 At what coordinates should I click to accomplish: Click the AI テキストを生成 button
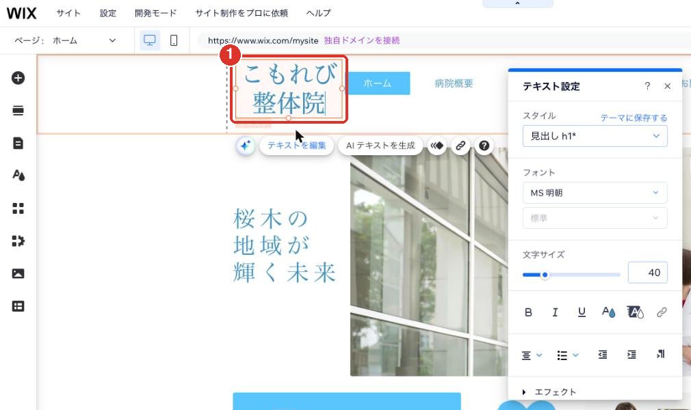point(380,146)
